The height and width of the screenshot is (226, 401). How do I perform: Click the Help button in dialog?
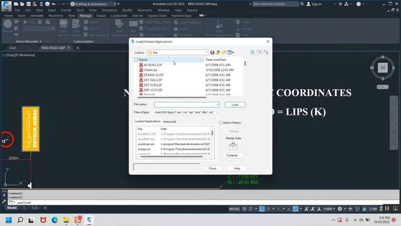(x=237, y=168)
